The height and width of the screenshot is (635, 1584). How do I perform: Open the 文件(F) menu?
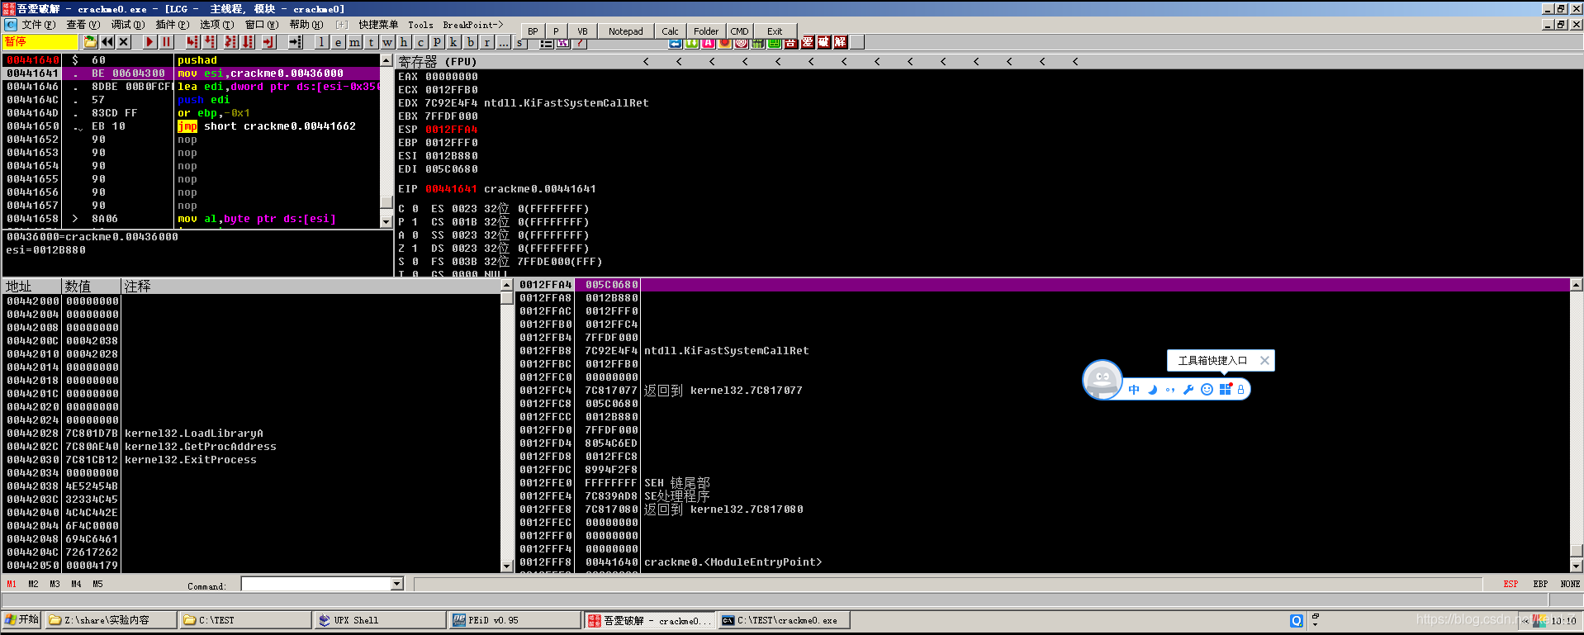point(38,25)
